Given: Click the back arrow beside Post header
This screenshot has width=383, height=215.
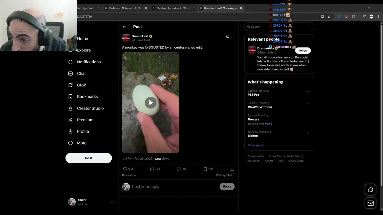Looking at the screenshot, I should coord(124,27).
